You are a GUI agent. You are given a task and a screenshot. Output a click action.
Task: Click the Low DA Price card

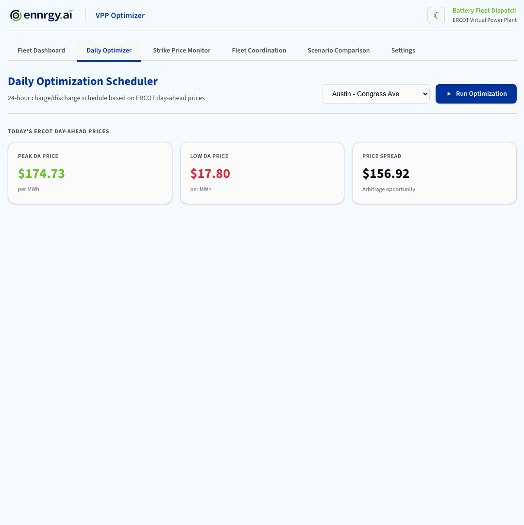pyautogui.click(x=262, y=173)
